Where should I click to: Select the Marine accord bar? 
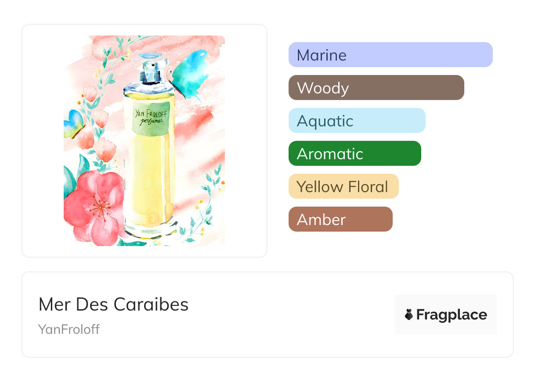(x=390, y=55)
